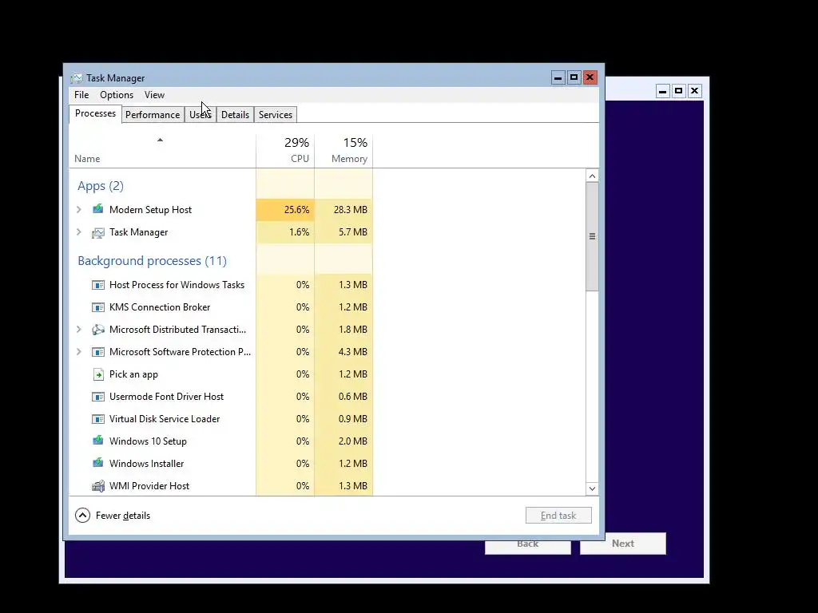Click the Fewer details circle arrow icon
Viewport: 818px width, 613px height.
[82, 516]
